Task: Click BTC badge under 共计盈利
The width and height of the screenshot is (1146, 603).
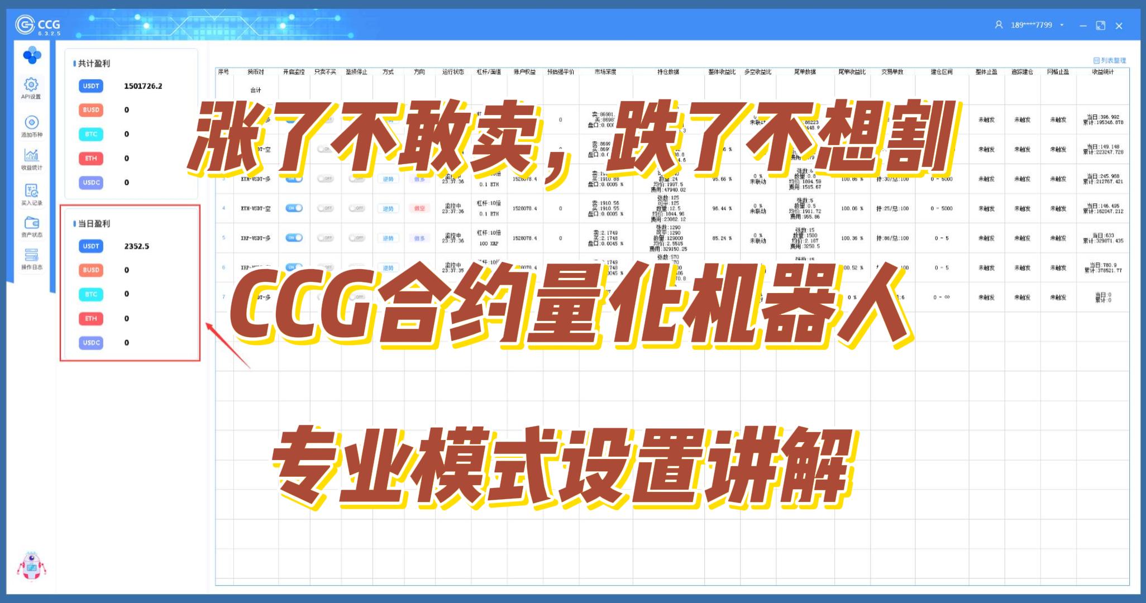Action: click(91, 134)
